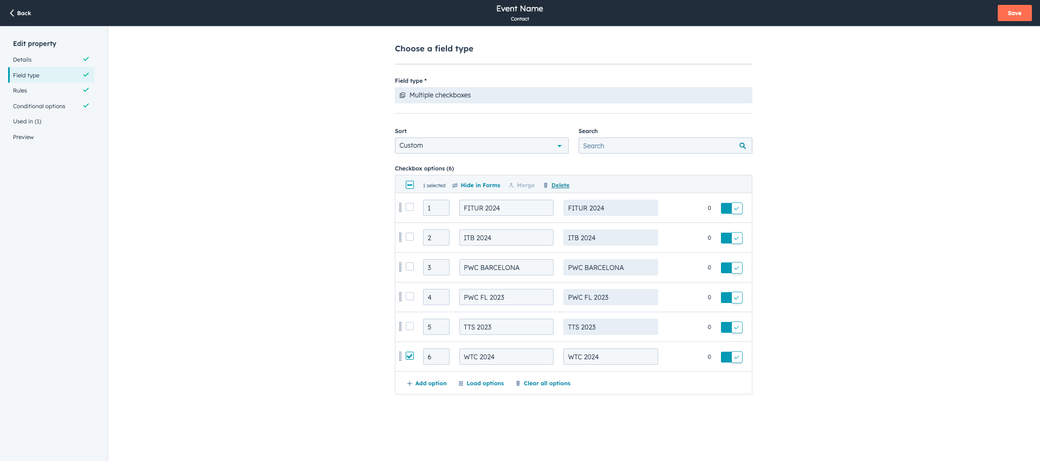Edit the FITUR 2024 label field
Screen dimensions: 1040x461
[506, 208]
